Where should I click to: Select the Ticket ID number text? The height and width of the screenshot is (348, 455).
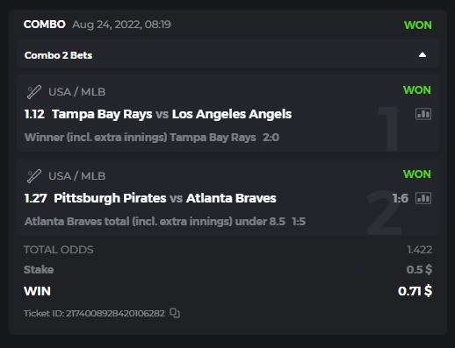[x=115, y=313]
